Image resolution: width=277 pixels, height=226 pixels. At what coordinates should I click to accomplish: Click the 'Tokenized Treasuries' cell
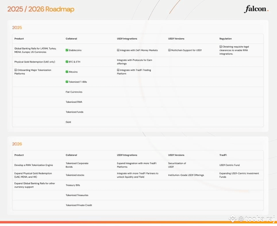pos(77,195)
